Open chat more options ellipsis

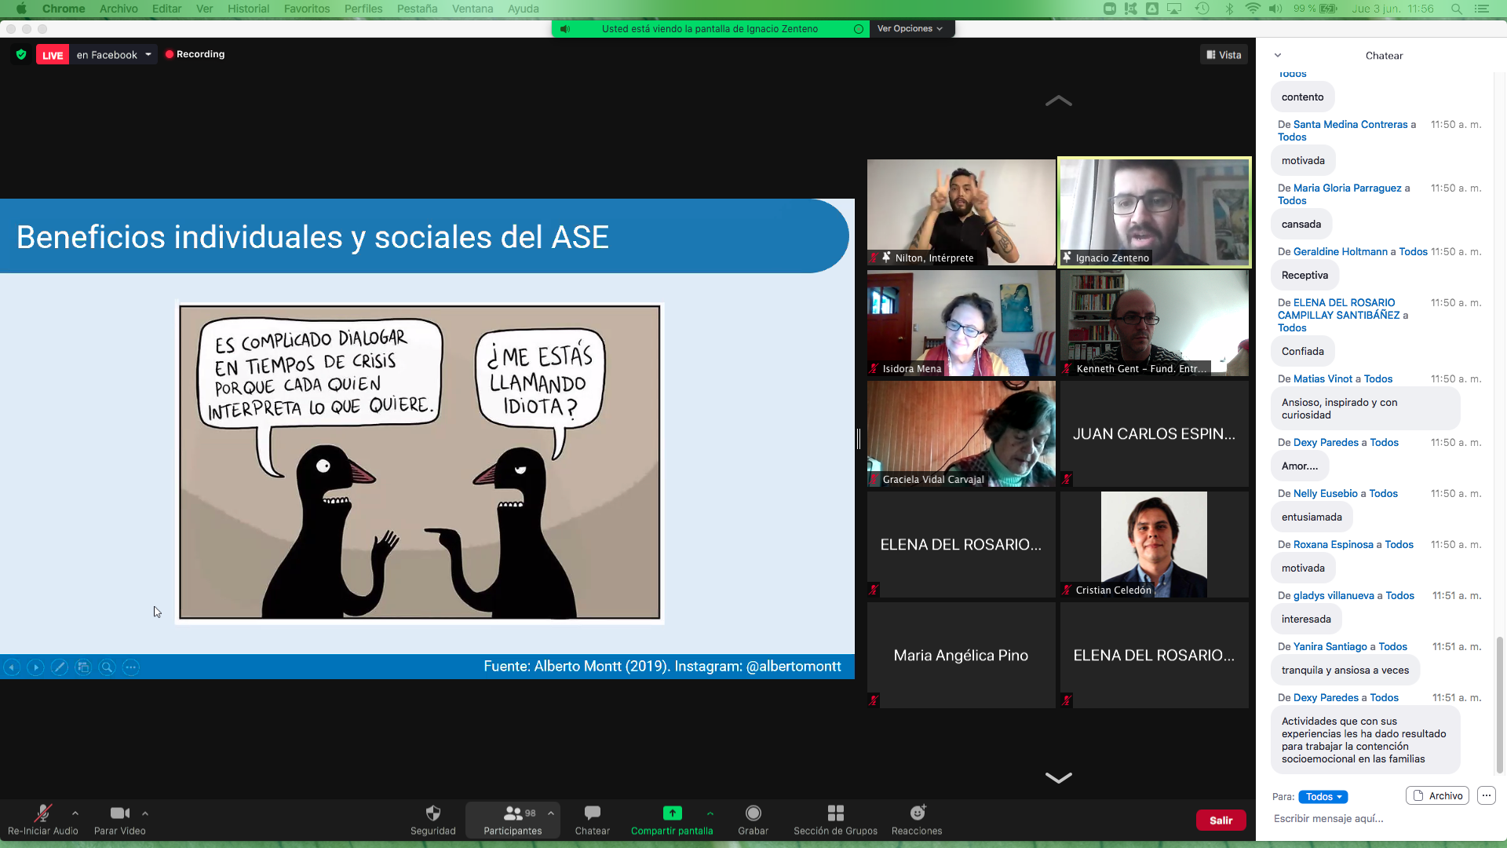(1486, 795)
